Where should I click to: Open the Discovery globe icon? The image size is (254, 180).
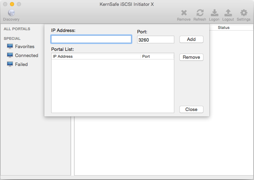11,13
